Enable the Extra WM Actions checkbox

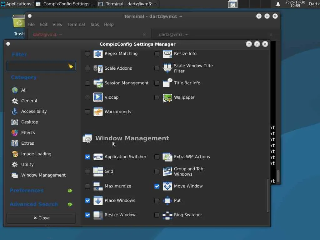coord(157,157)
